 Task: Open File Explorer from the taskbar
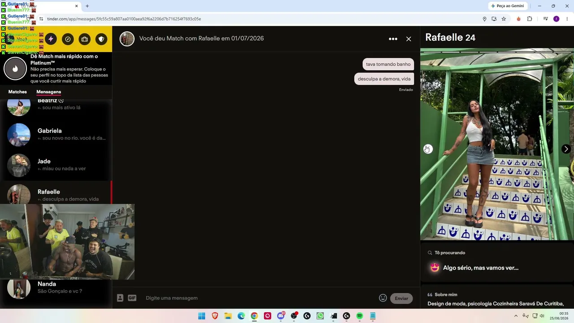coord(228,316)
